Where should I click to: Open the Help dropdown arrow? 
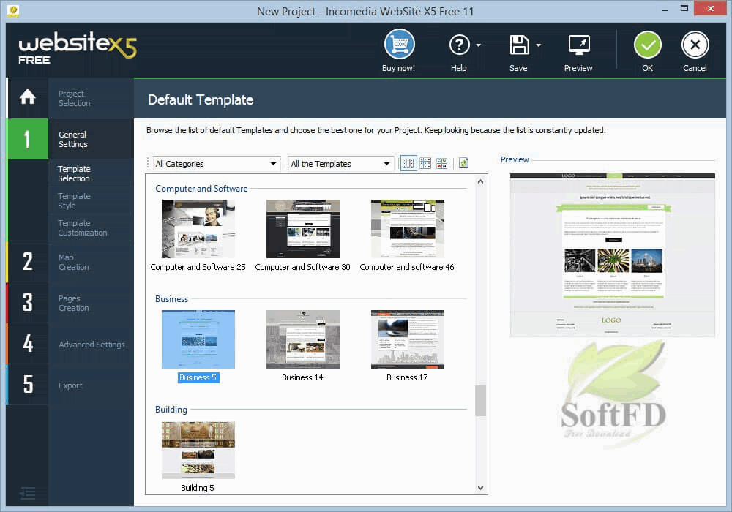click(x=479, y=45)
